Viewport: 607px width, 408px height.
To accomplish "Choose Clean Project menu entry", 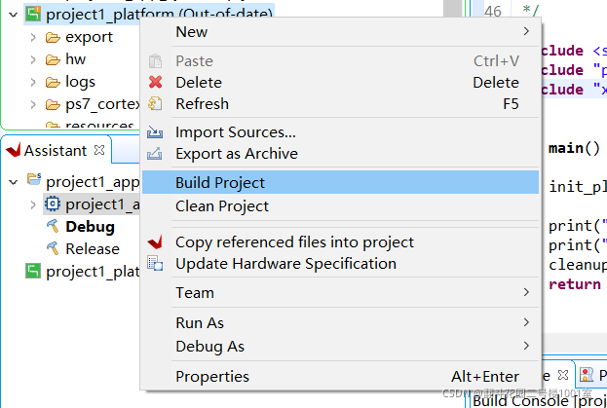I will 340,206.
